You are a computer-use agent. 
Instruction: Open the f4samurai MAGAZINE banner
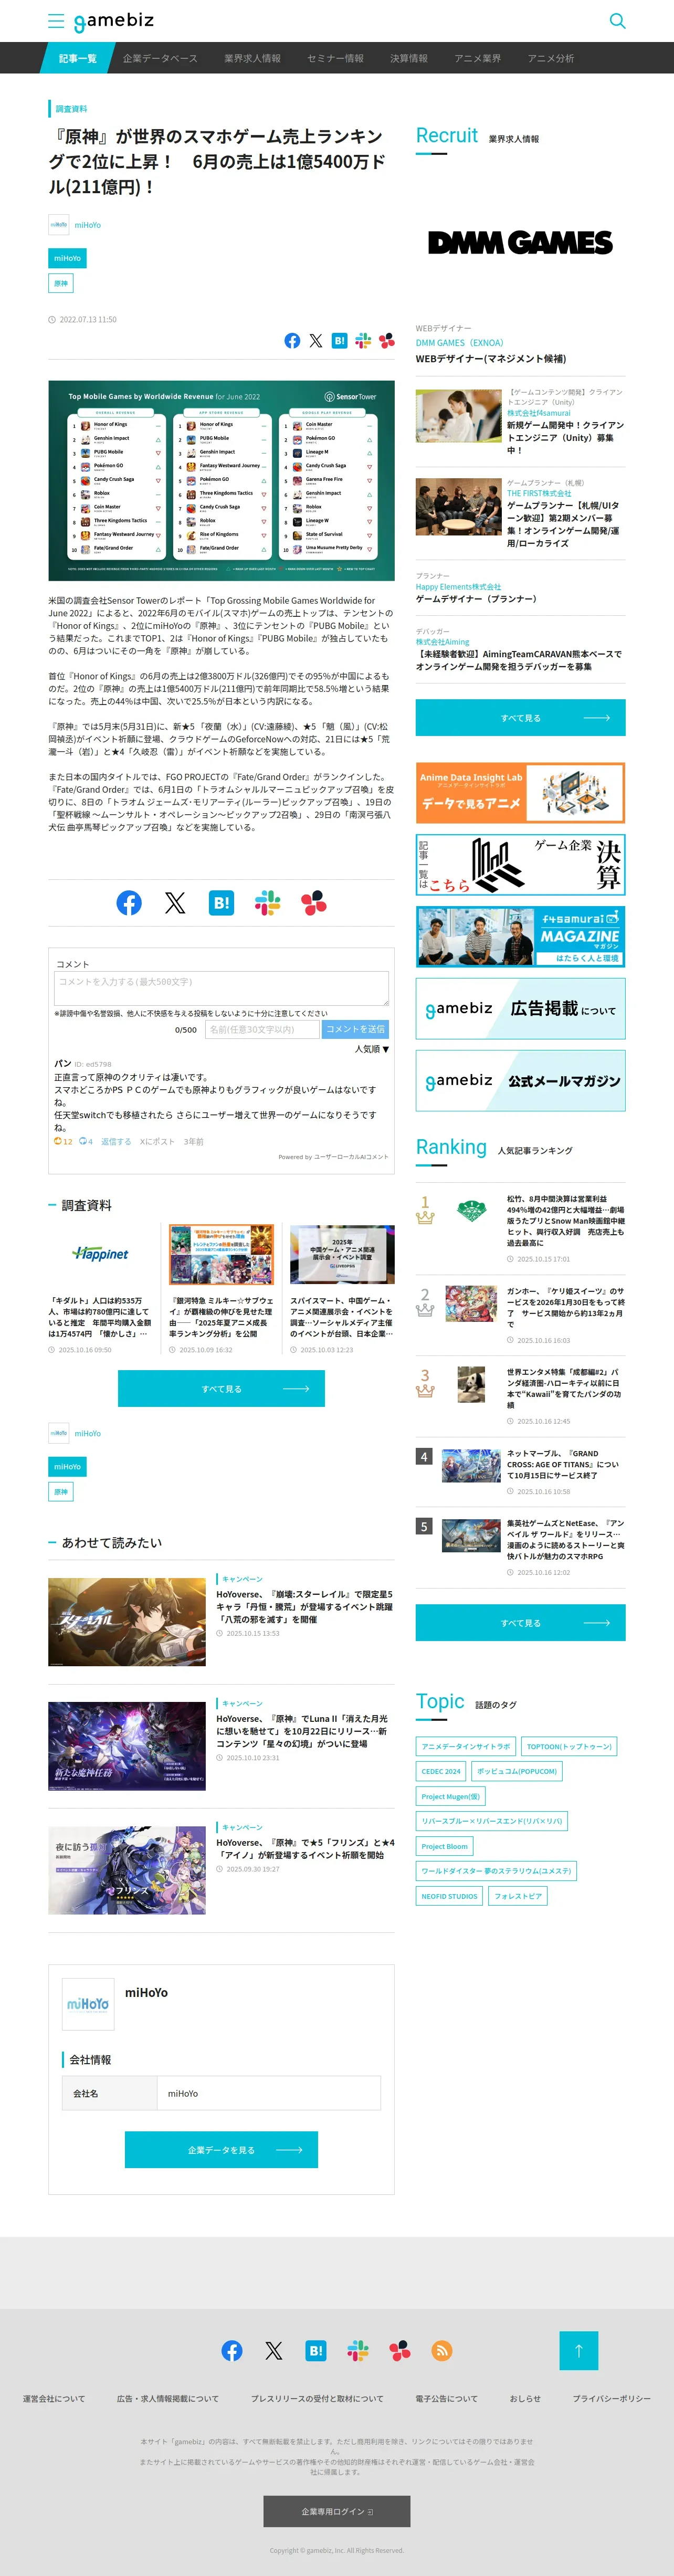click(x=520, y=937)
